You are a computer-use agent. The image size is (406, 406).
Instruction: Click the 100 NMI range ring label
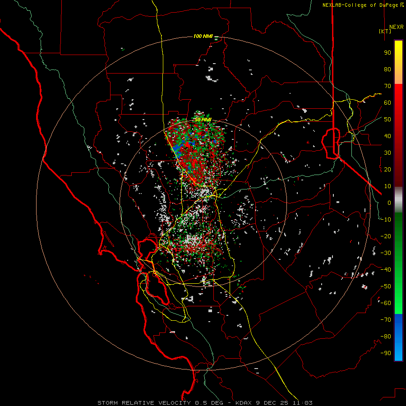tap(203, 36)
